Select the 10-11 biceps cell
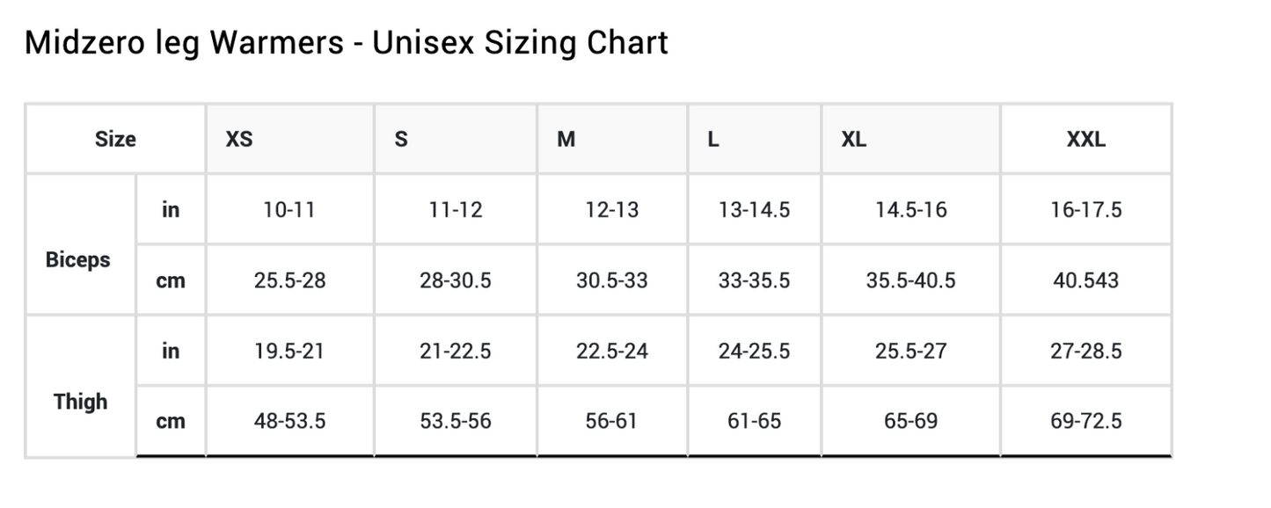 tap(289, 209)
